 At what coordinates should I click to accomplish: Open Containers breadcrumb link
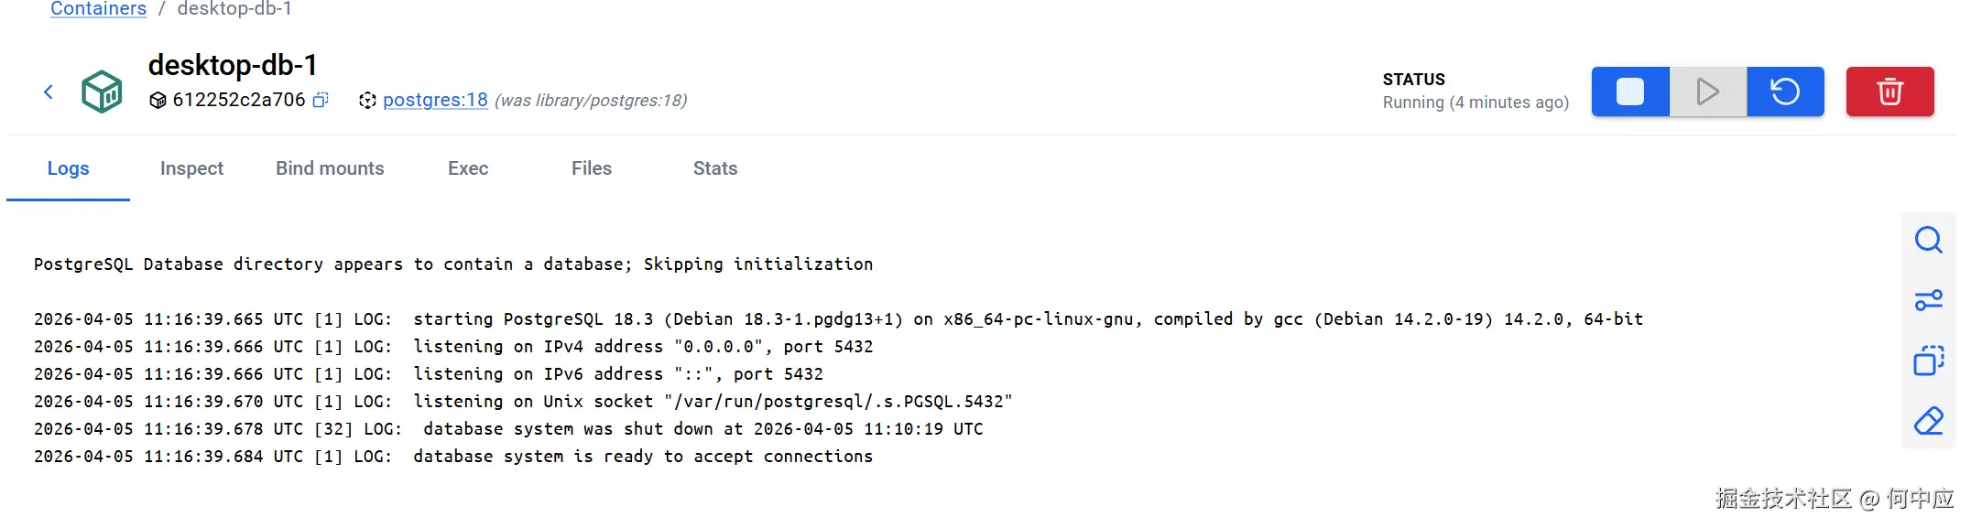[x=98, y=9]
